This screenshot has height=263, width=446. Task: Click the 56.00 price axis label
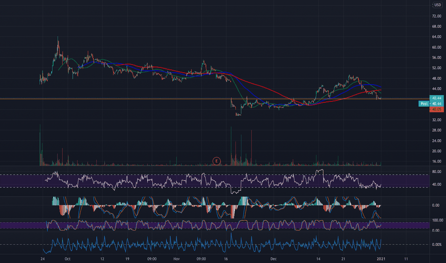pos(436,57)
